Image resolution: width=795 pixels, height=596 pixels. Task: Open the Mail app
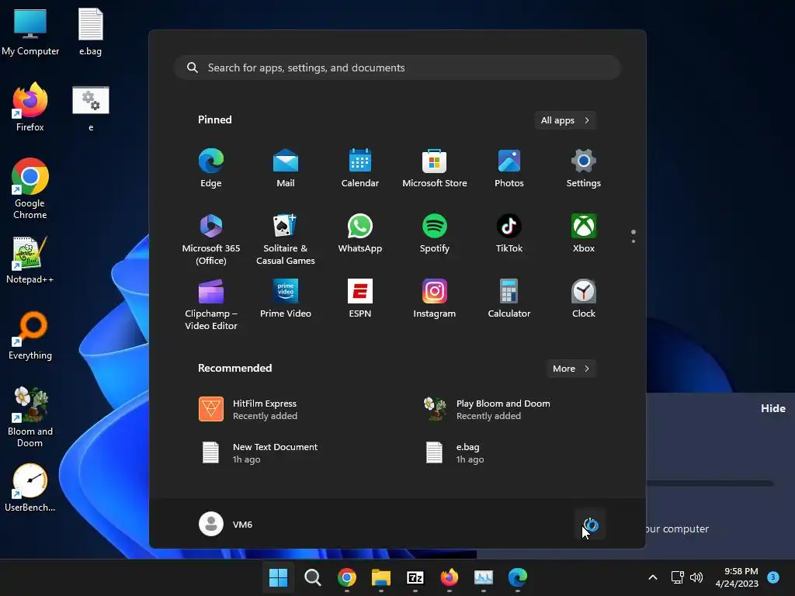click(286, 168)
